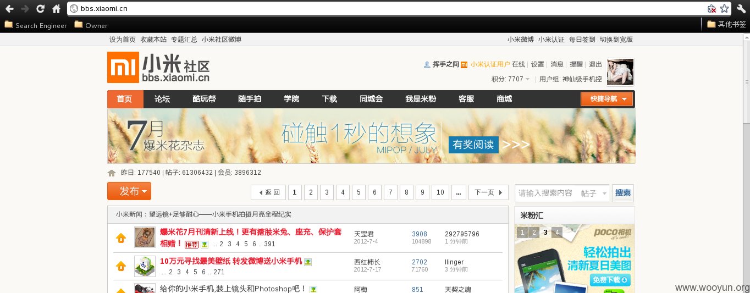The width and height of the screenshot is (750, 293).
Task: Click the bookmark star in address bar
Action: (x=725, y=9)
